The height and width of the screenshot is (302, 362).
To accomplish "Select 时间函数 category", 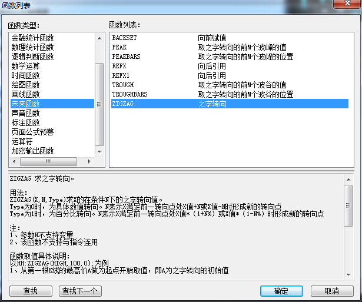I will 52,75.
